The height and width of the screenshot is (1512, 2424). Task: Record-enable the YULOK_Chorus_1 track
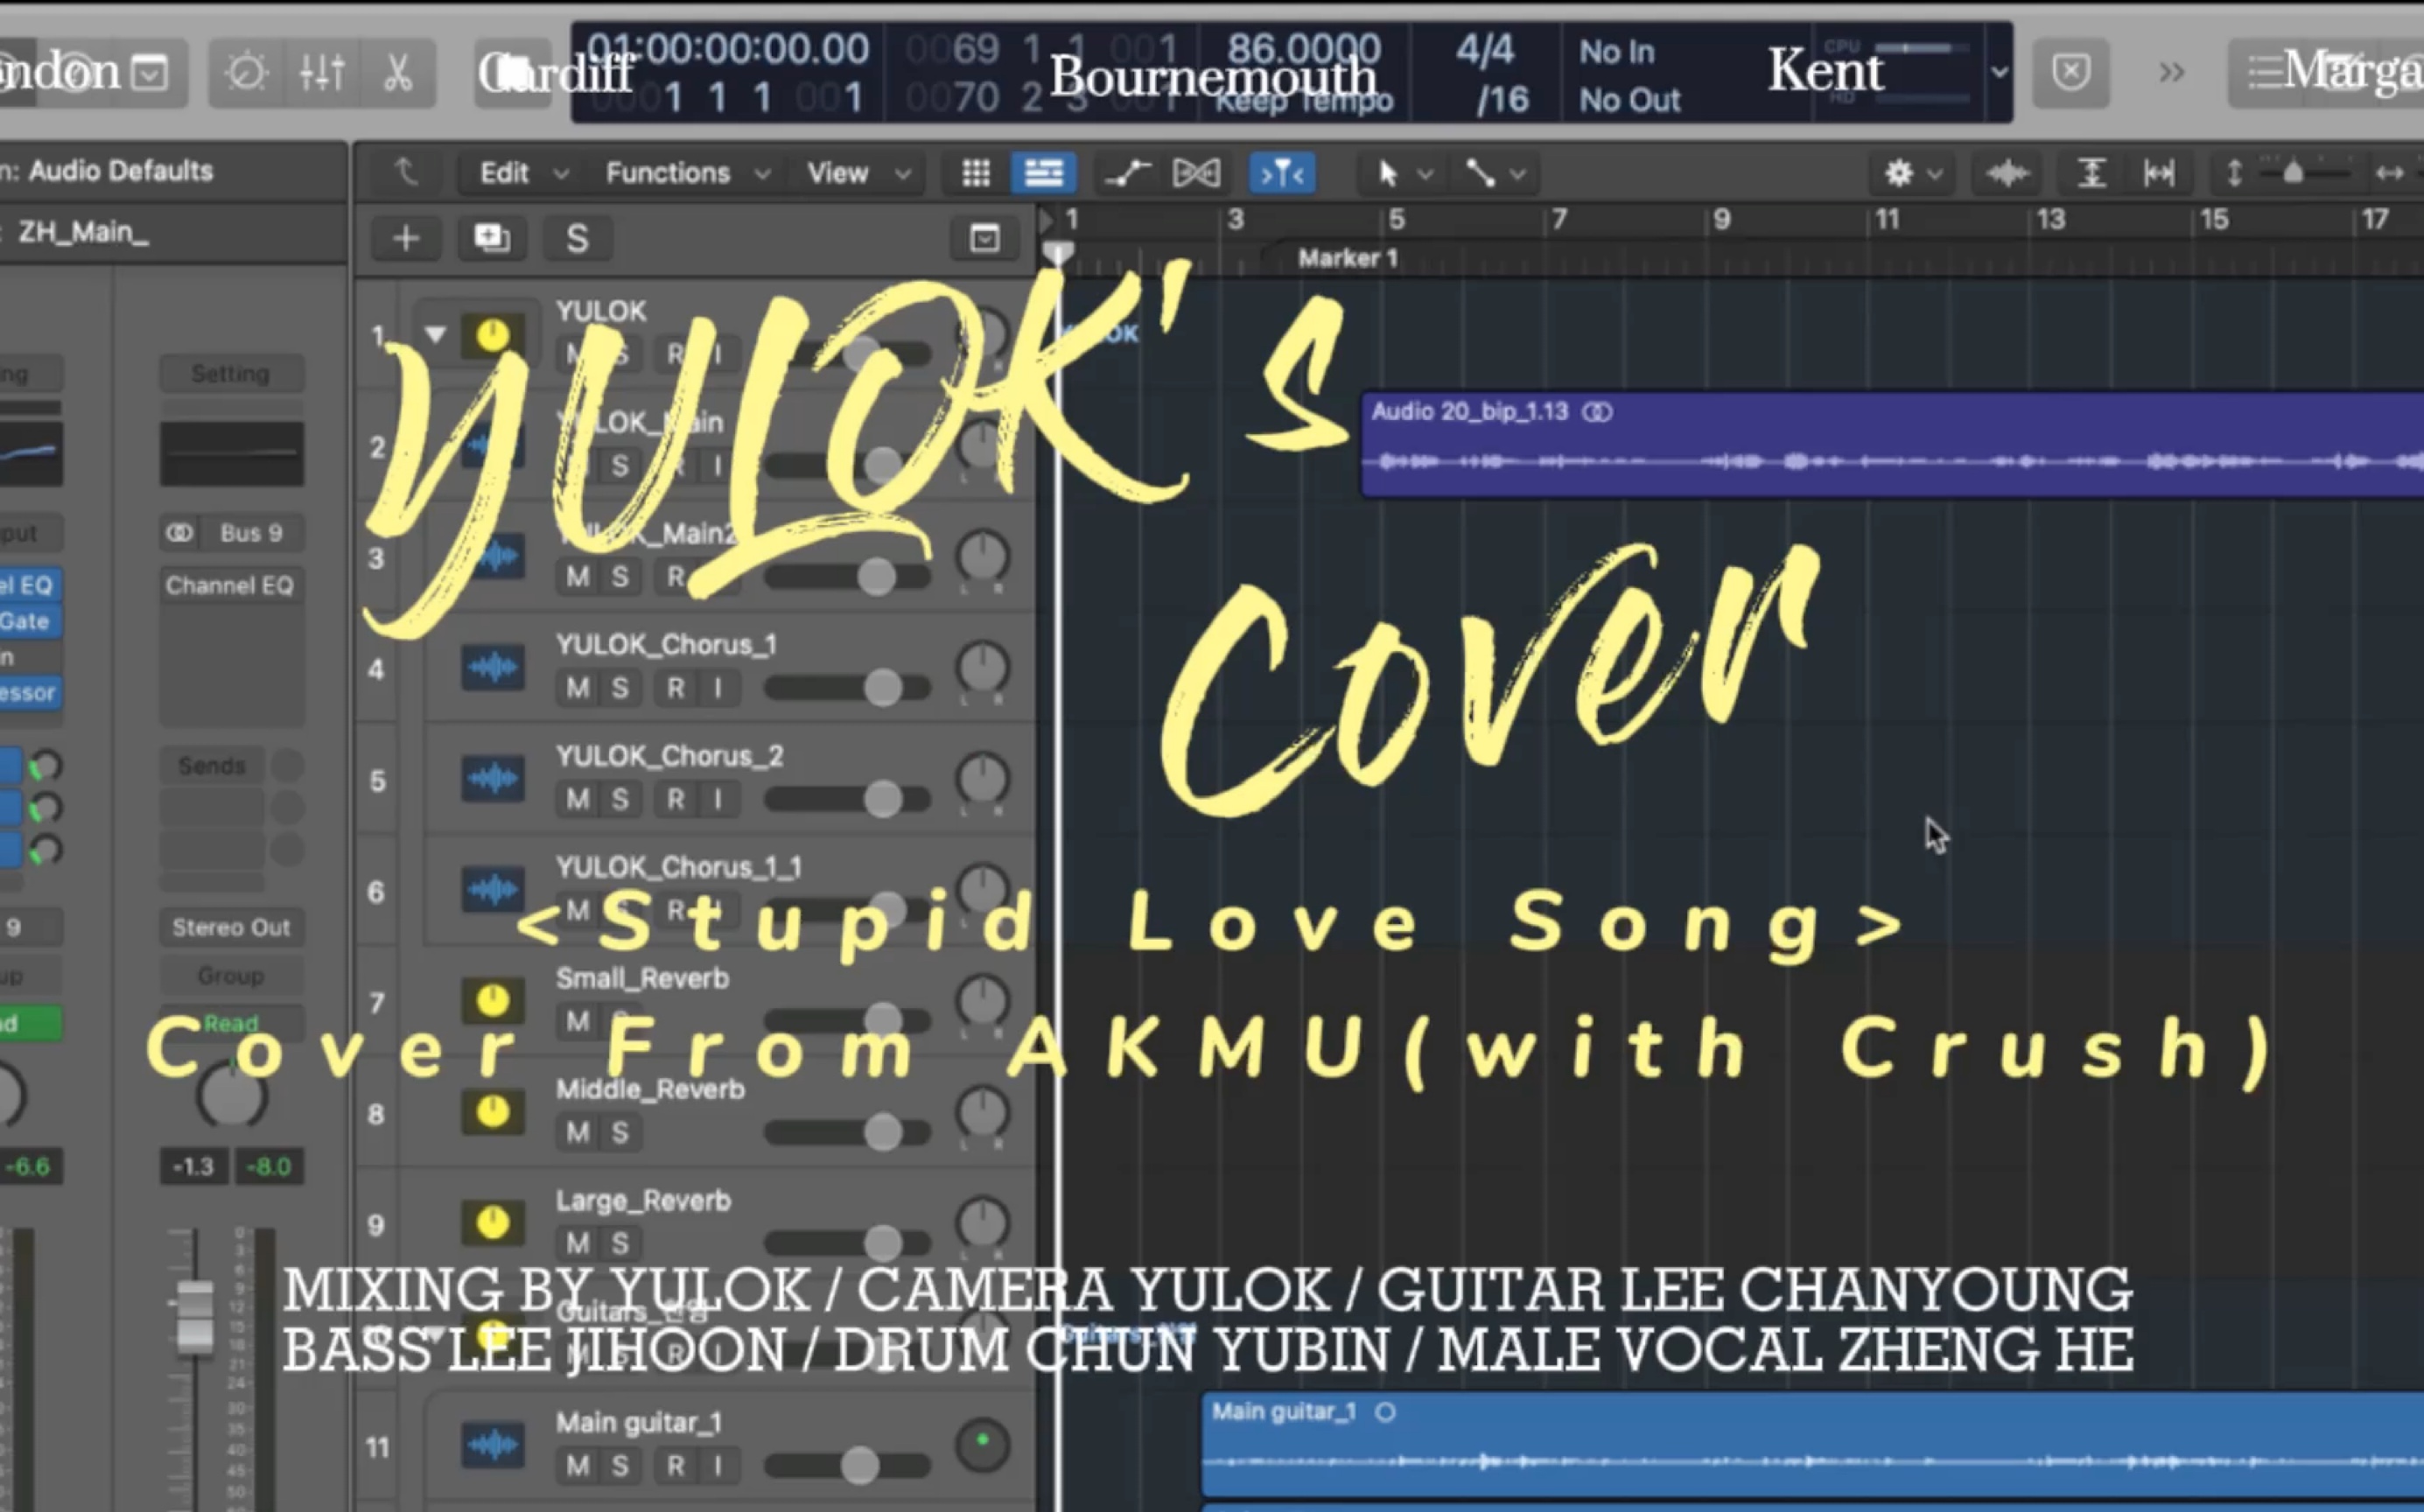click(676, 688)
